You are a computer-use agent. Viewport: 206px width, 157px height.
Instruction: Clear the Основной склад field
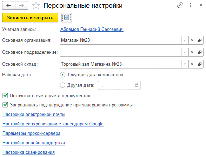pyautogui.click(x=192, y=64)
